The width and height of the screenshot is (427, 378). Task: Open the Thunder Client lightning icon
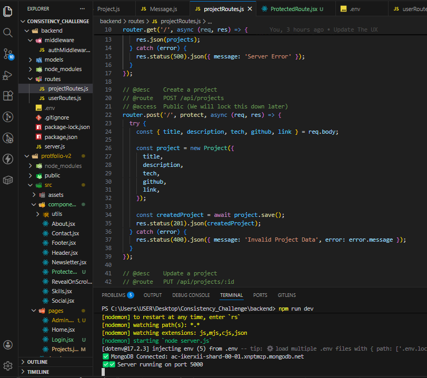[8, 159]
